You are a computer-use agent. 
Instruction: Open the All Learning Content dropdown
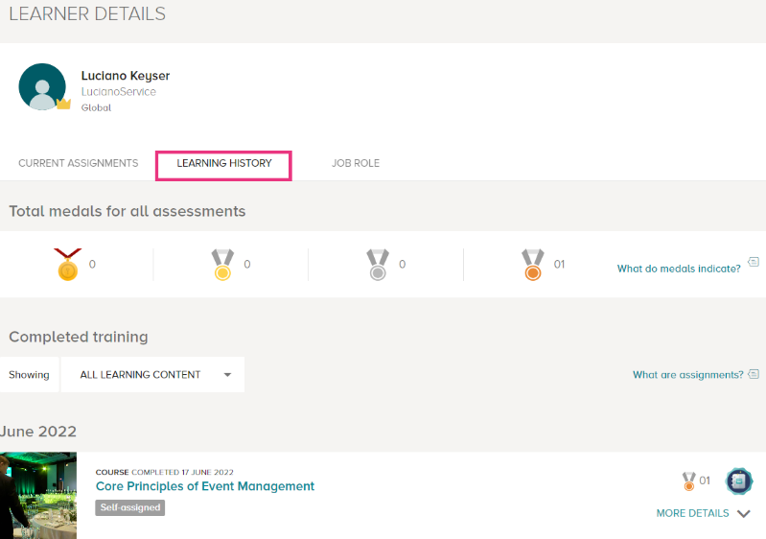(152, 375)
